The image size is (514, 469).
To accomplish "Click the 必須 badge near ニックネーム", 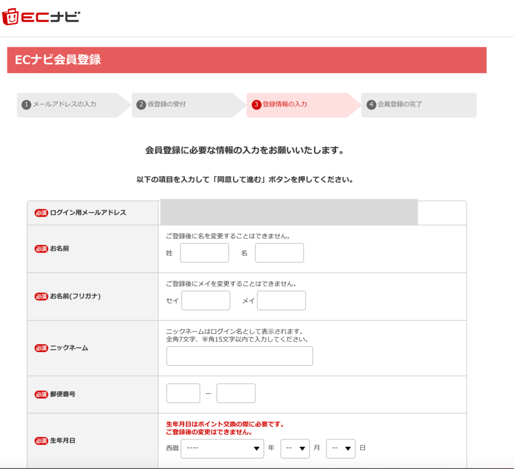I will pyautogui.click(x=41, y=347).
